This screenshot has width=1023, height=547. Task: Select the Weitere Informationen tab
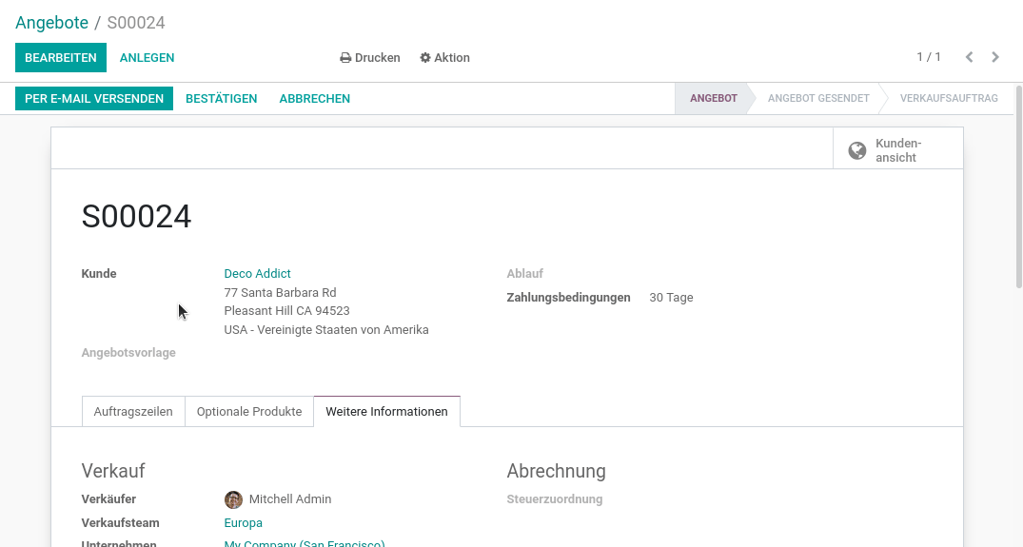(x=387, y=411)
